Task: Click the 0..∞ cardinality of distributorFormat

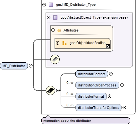Action: click(70, 94)
